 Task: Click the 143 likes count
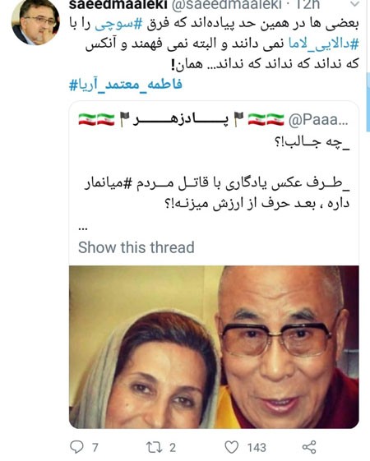click(257, 448)
